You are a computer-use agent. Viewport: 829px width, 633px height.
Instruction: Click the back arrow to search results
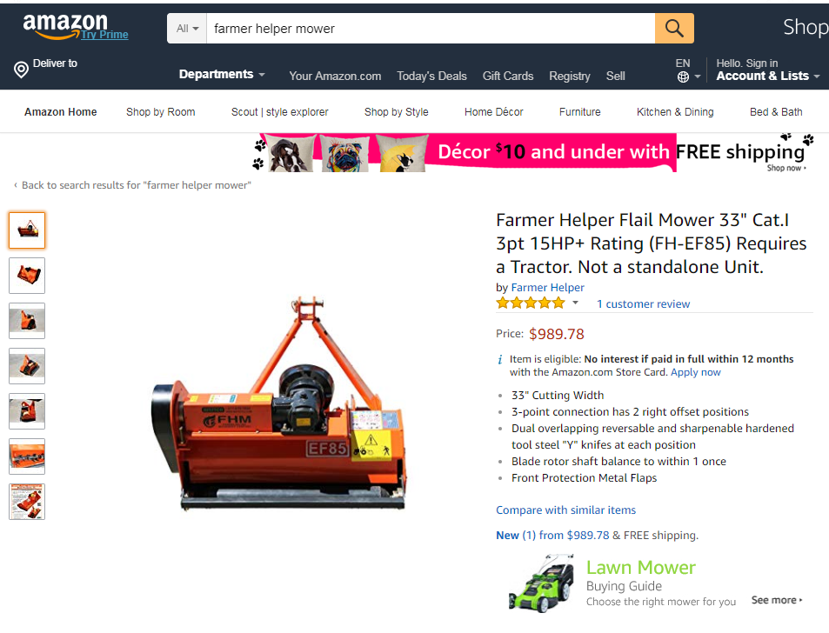(x=16, y=185)
